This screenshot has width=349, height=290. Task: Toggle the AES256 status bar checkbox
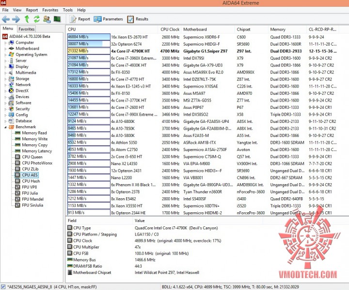pyautogui.click(x=3, y=287)
